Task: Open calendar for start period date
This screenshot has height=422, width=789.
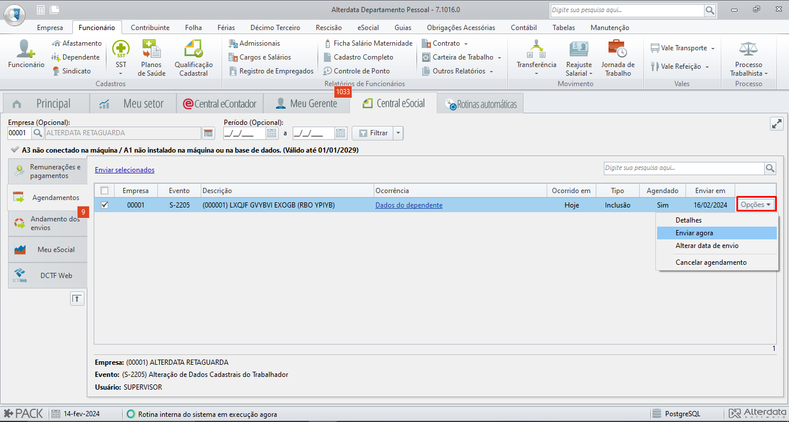Action: pos(272,133)
